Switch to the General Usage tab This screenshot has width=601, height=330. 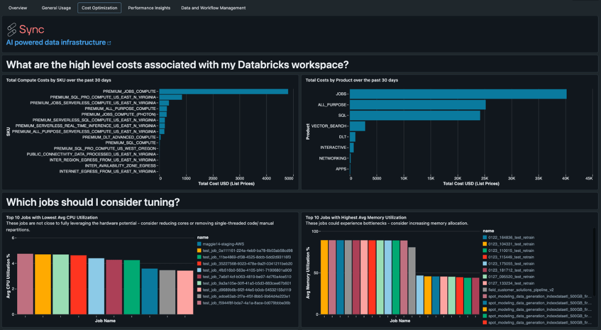click(56, 8)
